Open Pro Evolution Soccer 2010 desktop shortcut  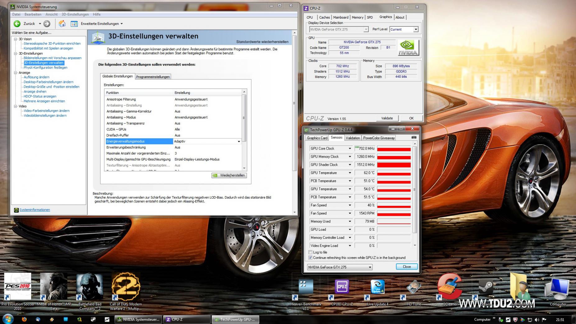pyautogui.click(x=18, y=292)
